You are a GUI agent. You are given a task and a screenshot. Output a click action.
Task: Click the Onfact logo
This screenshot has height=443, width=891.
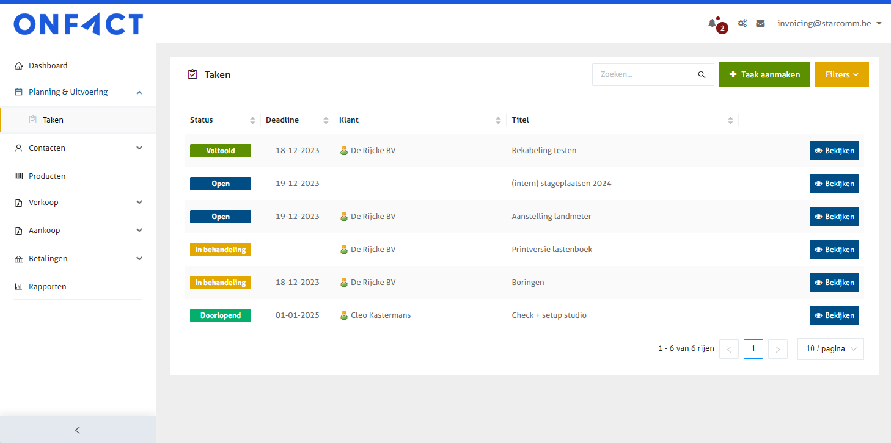click(x=78, y=24)
